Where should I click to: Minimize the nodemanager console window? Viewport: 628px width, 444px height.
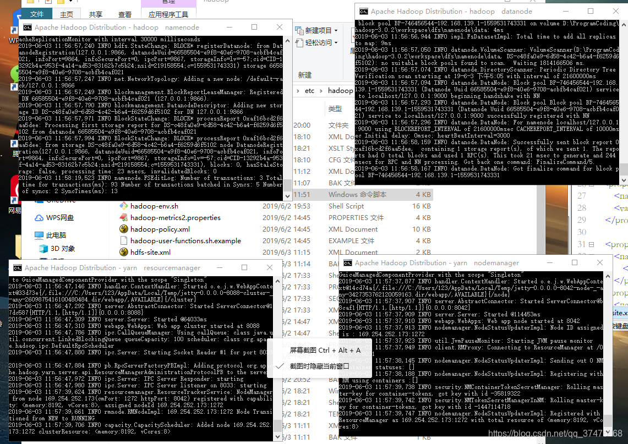tap(549, 262)
